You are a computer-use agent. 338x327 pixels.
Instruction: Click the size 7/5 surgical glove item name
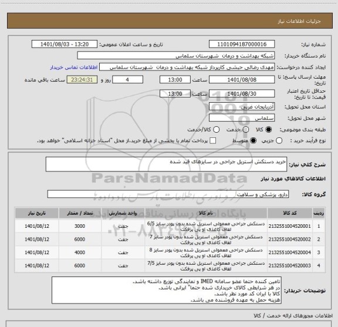tap(205, 266)
